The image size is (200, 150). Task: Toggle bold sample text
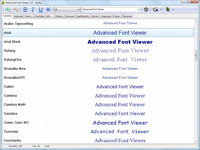tap(25, 9)
